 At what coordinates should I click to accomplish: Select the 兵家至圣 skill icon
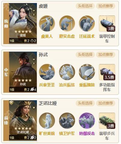click(47, 72)
